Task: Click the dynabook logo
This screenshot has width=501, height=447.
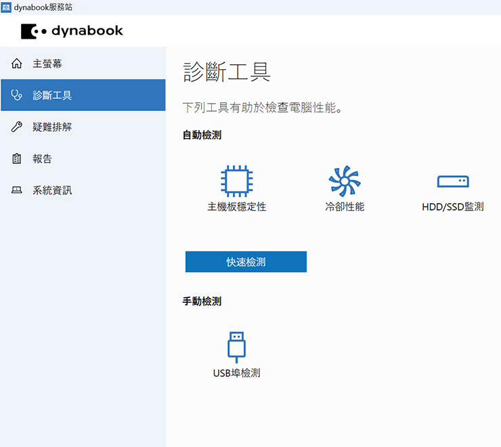Action: pyautogui.click(x=72, y=31)
